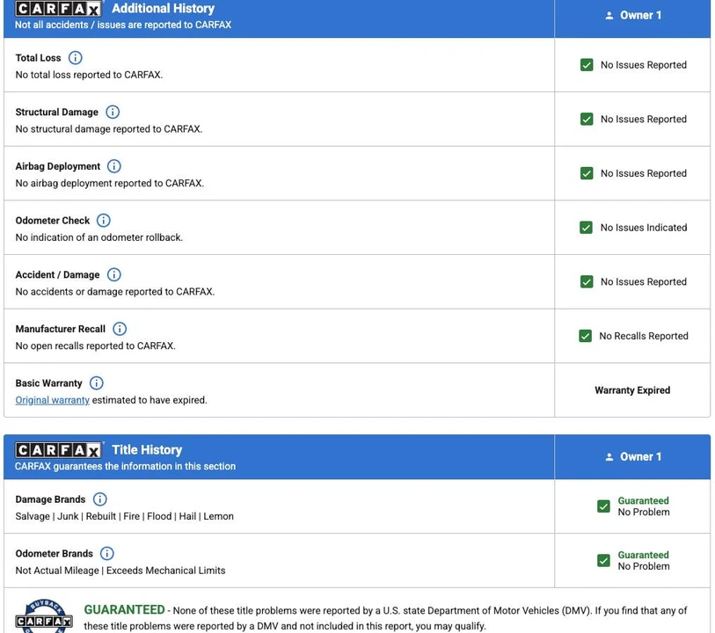This screenshot has height=633, width=715.
Task: Click the Odometer Brands Guaranteed checkmark
Action: pyautogui.click(x=603, y=561)
